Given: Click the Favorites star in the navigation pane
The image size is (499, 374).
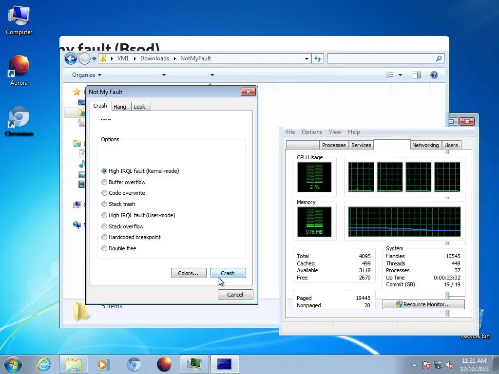Looking at the screenshot, I should pyautogui.click(x=77, y=92).
